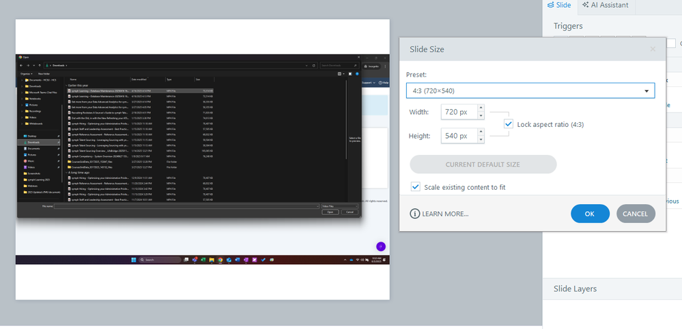682x329 pixels.
Task: Decrease Height with its down arrow
Action: point(481,139)
